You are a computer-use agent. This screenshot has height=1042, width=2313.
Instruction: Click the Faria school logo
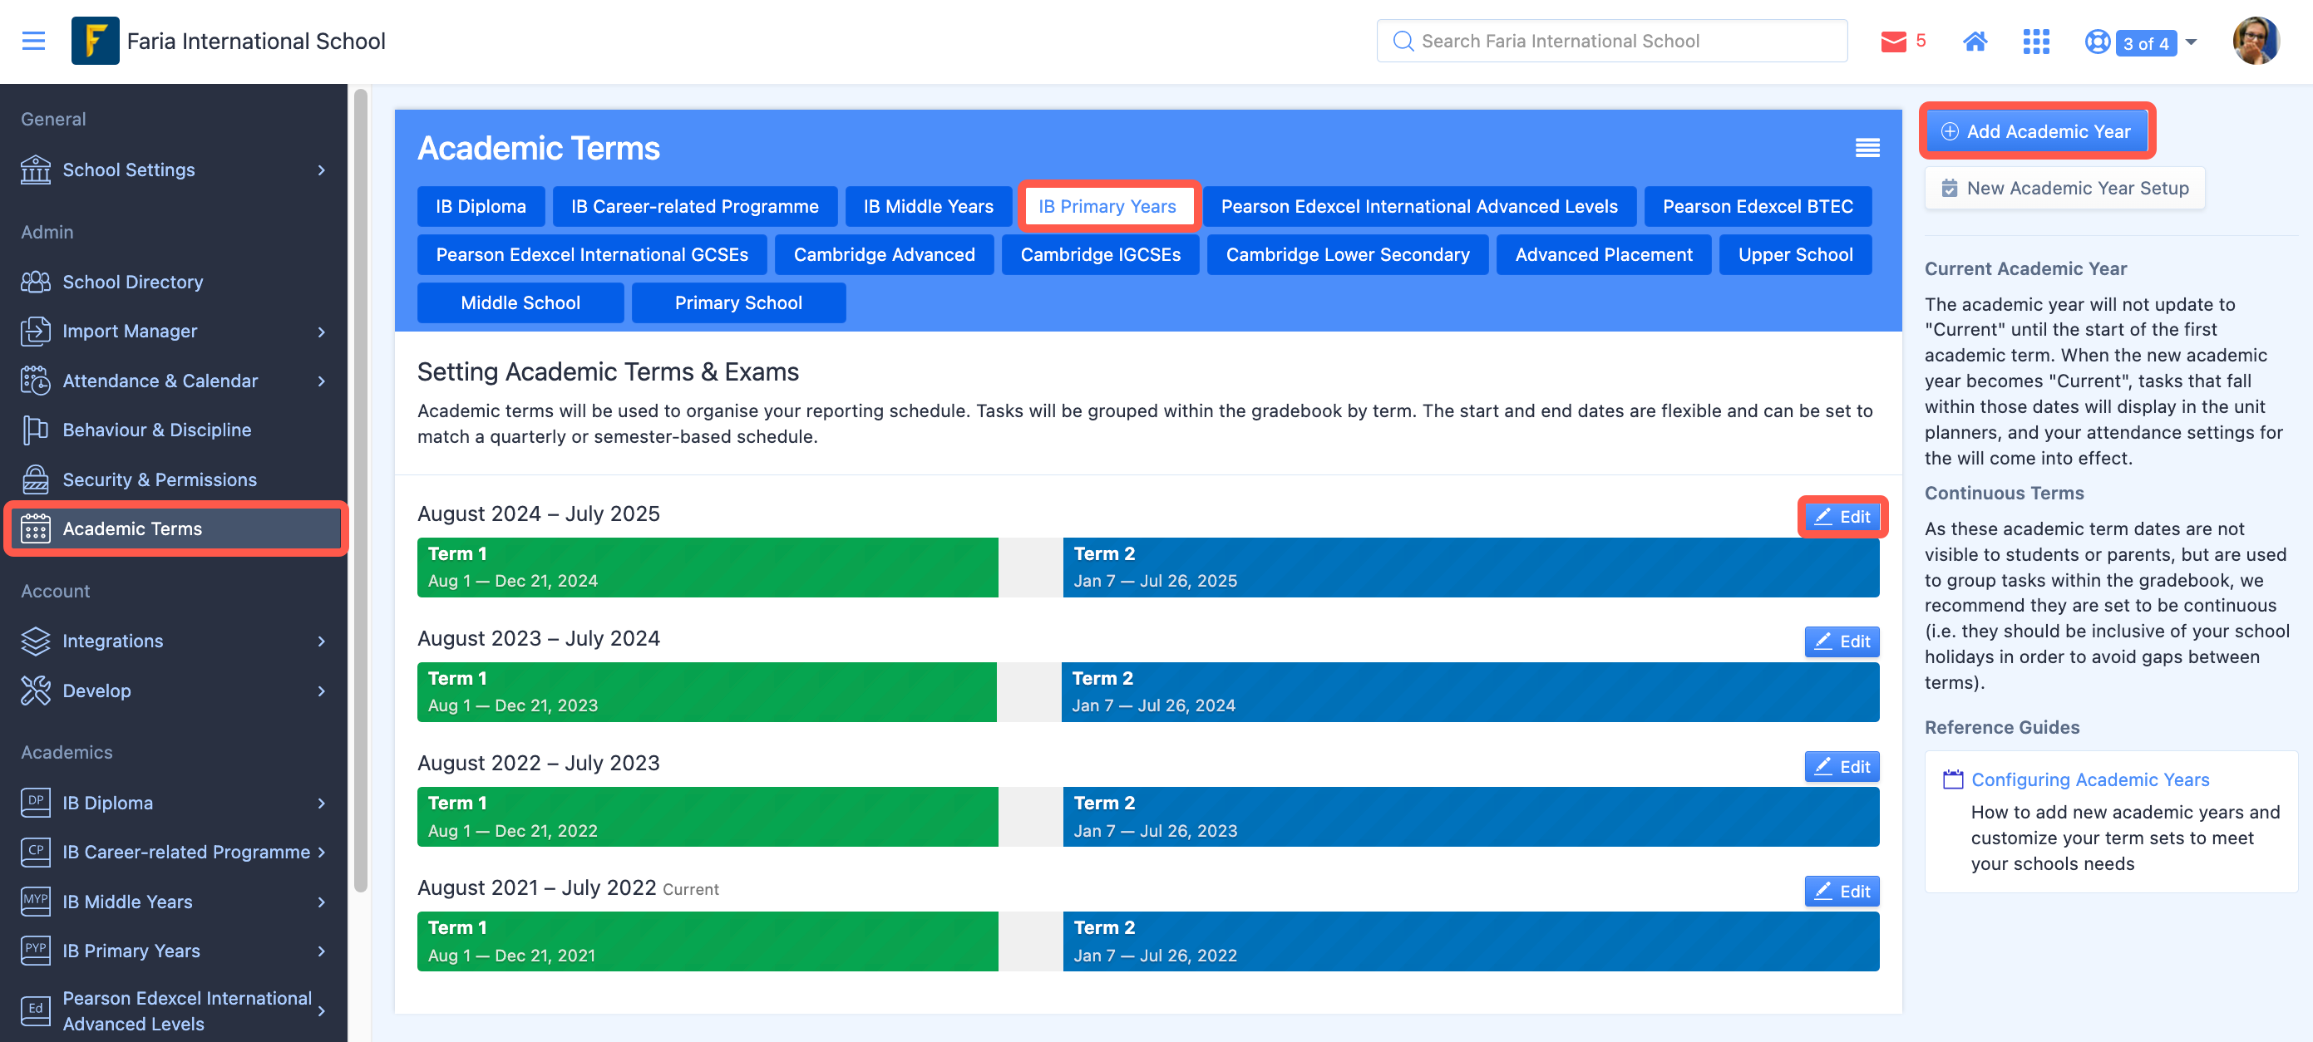pos(95,41)
